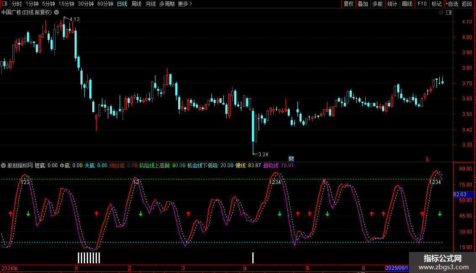476x273 pixels.
Task: Expand the 更多 periods menu
Action: 185,4
